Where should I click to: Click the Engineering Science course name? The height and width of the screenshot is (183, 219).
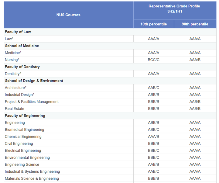click(x=22, y=164)
